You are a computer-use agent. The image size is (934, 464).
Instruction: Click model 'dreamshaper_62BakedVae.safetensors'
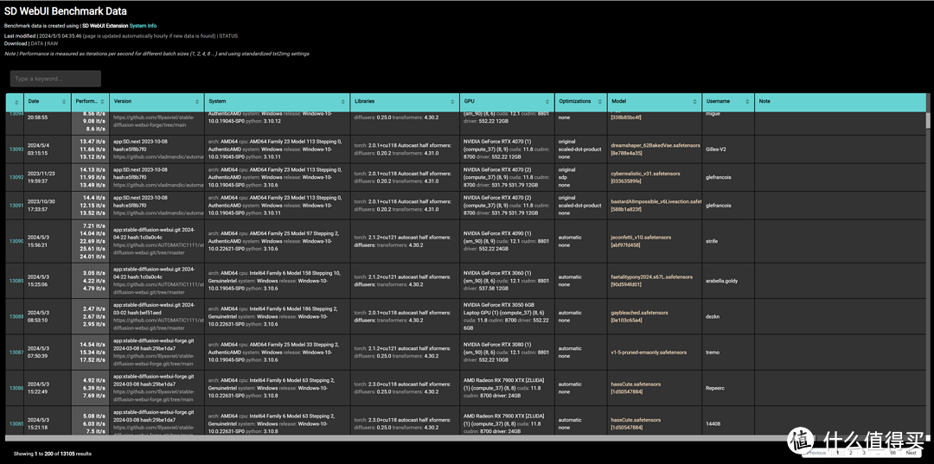point(656,145)
